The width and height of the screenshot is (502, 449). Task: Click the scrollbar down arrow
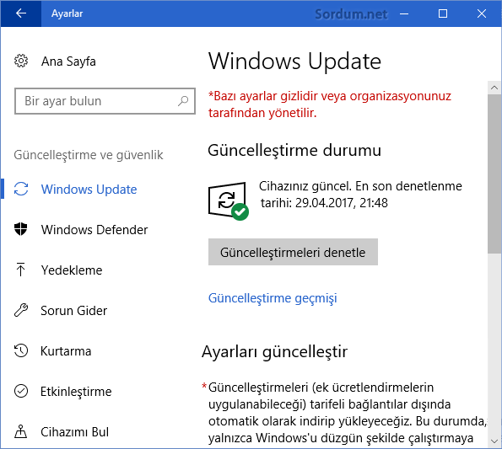pos(494,441)
